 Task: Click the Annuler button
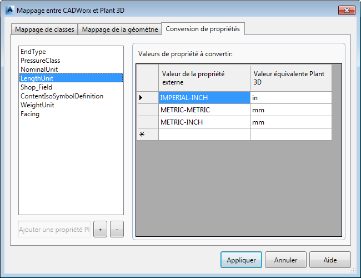pos(285,260)
